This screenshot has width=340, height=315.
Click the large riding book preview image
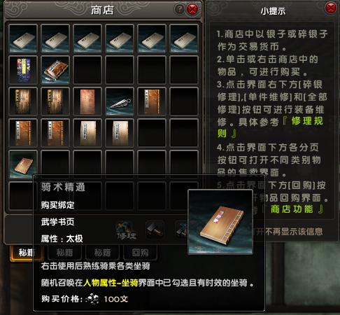point(220,222)
